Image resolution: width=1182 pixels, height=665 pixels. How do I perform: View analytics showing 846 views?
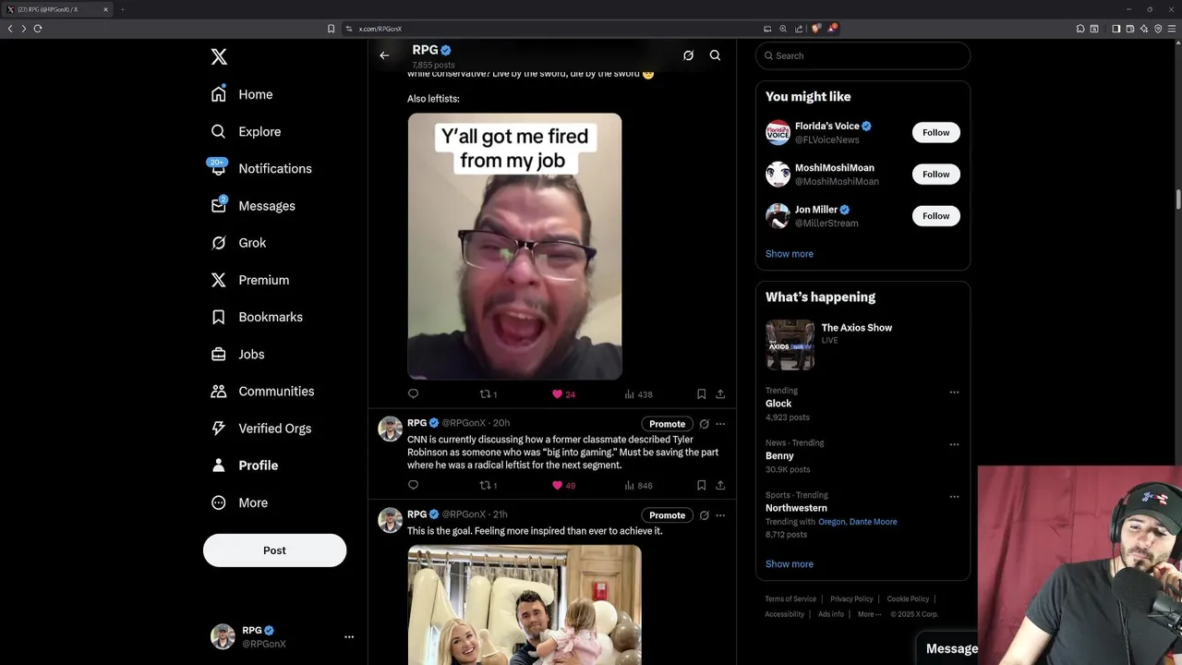click(638, 485)
